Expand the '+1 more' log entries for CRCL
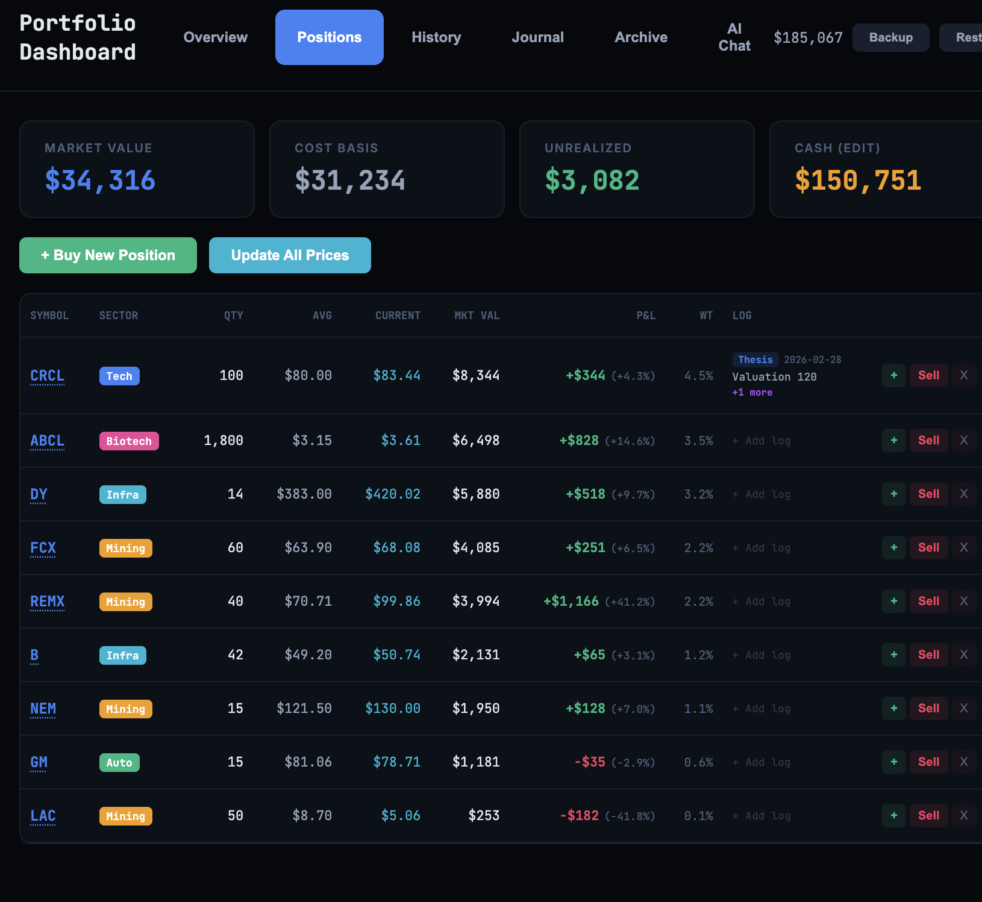 point(752,393)
